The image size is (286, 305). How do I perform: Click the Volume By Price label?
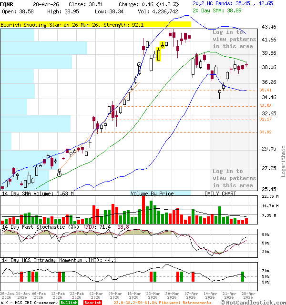tap(153, 193)
